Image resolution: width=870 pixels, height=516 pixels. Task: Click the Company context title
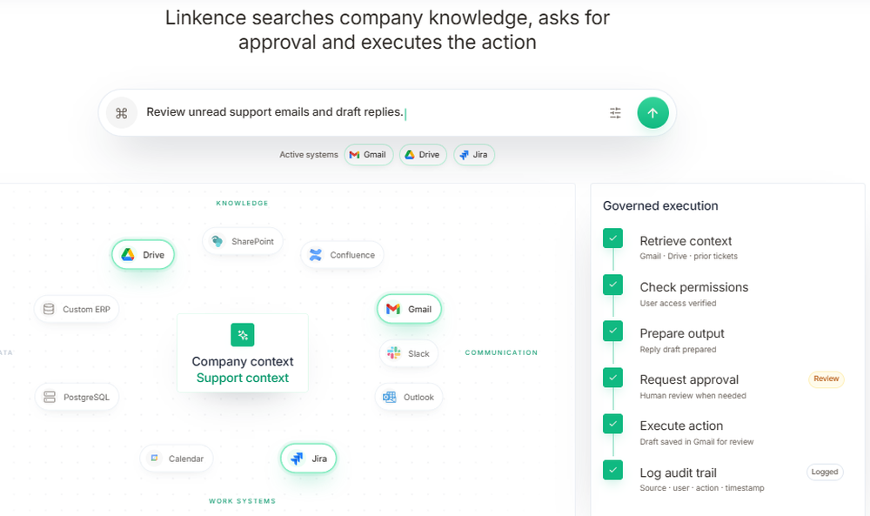tap(243, 361)
